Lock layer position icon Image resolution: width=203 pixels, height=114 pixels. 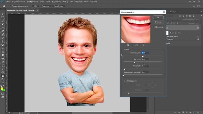click(x=171, y=23)
